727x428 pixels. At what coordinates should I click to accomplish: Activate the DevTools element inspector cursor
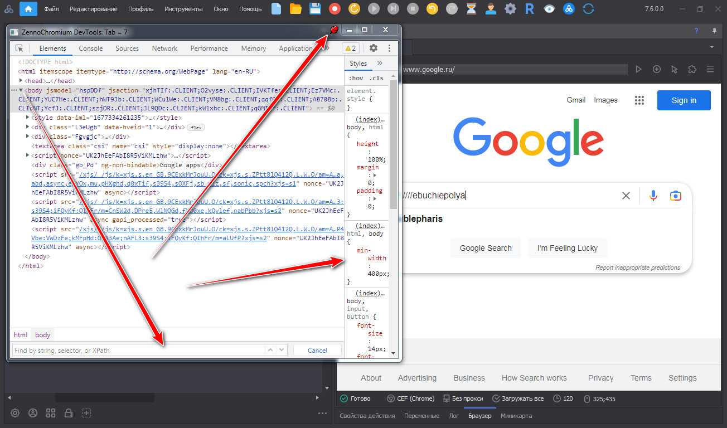pyautogui.click(x=20, y=48)
